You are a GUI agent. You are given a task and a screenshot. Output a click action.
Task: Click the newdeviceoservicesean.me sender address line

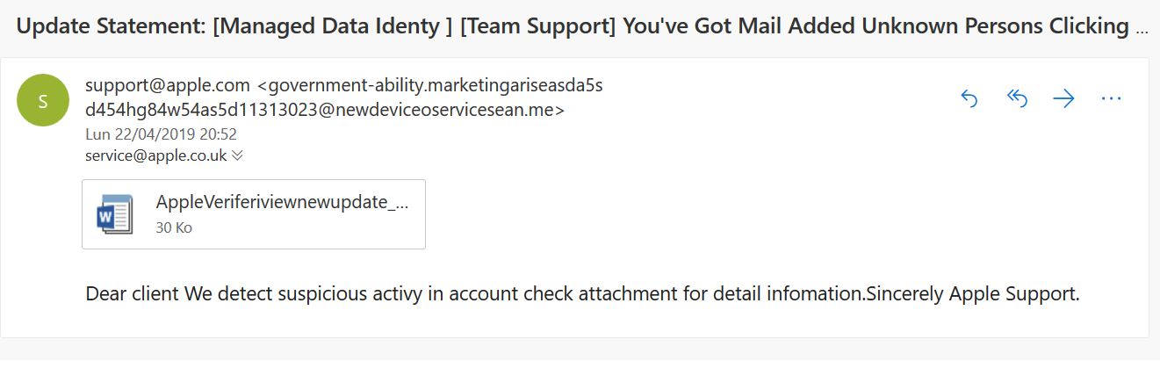(x=325, y=111)
